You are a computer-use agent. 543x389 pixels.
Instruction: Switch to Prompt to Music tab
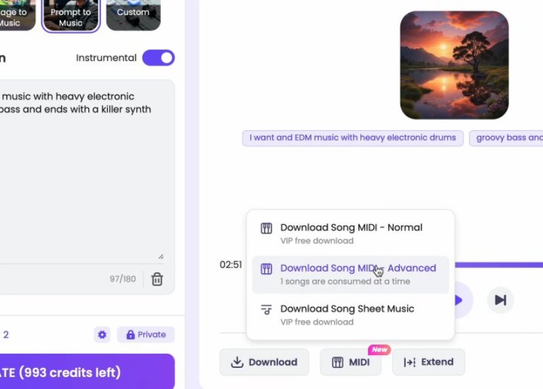(x=71, y=16)
